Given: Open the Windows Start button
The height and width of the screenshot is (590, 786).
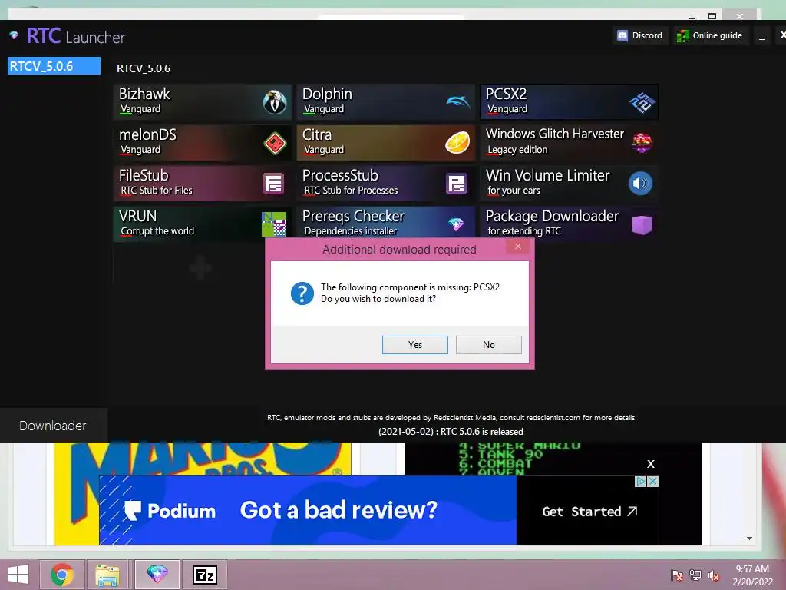Looking at the screenshot, I should [18, 575].
